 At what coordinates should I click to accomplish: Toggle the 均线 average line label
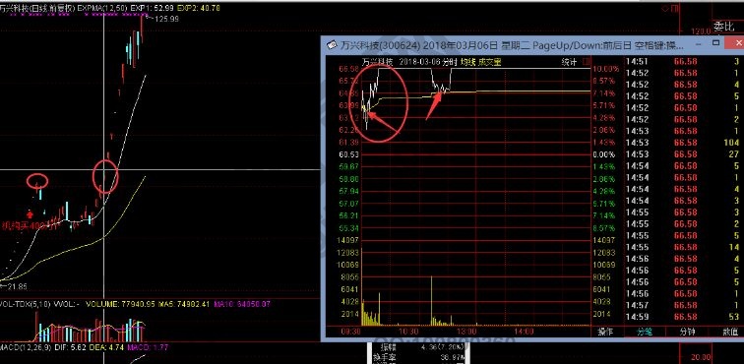(467, 62)
